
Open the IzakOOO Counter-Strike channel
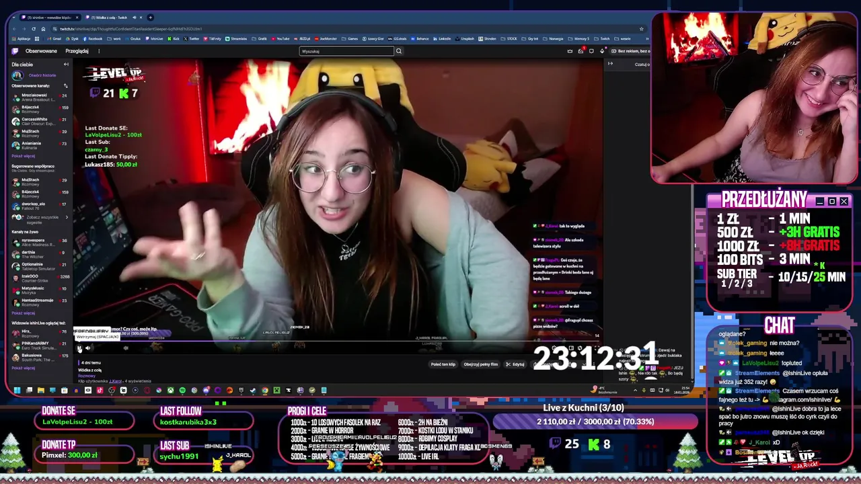40,279
